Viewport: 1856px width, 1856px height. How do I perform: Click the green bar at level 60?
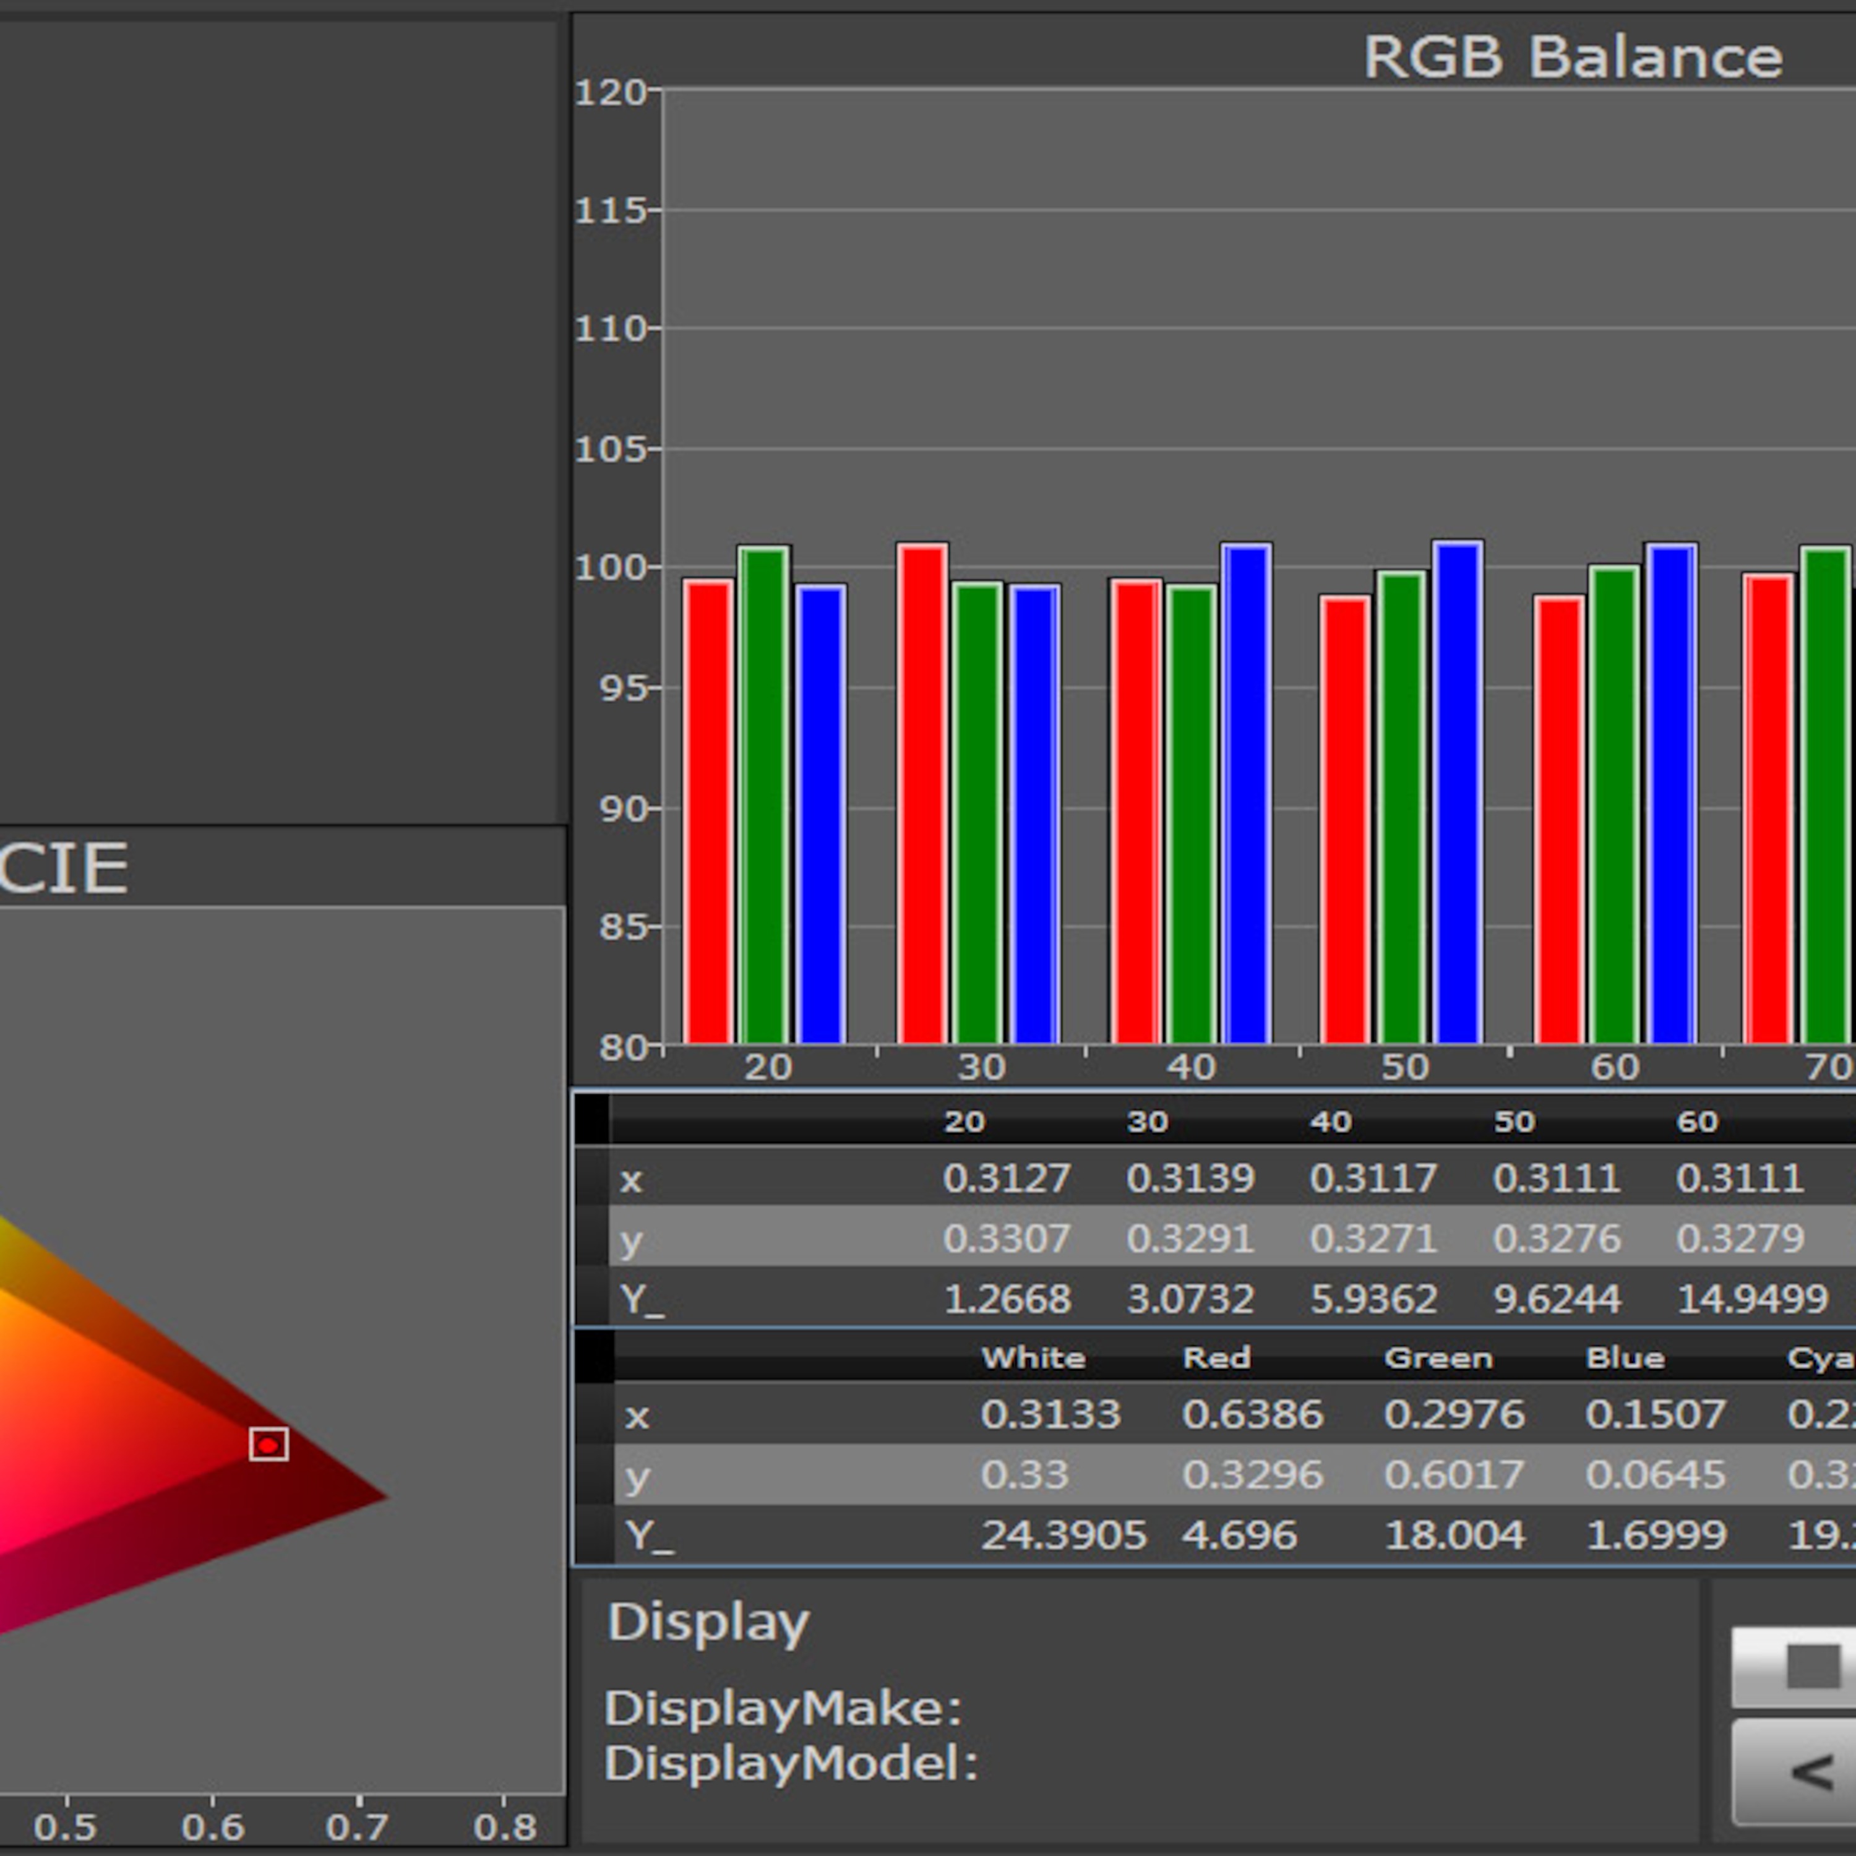tap(1615, 804)
